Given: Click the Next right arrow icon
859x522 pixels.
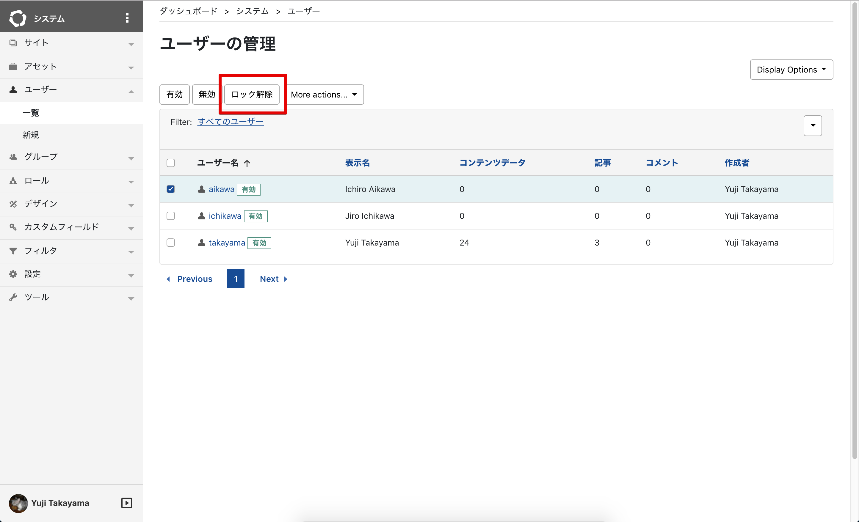Looking at the screenshot, I should click(x=286, y=279).
